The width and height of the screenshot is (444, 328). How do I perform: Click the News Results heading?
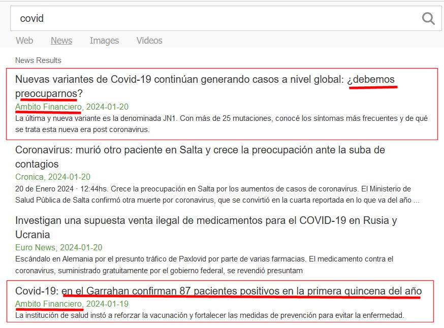point(38,60)
